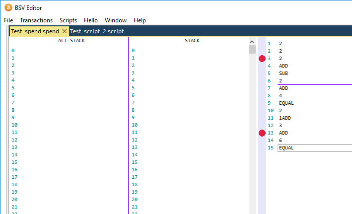Click the ALT-STACK column header
Image resolution: width=352 pixels, height=214 pixels.
coord(71,41)
